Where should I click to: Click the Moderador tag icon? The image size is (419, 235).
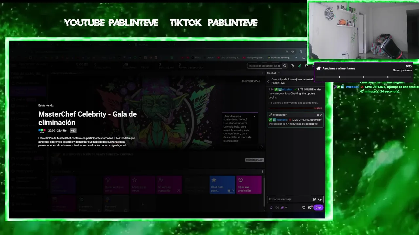pyautogui.click(x=318, y=115)
